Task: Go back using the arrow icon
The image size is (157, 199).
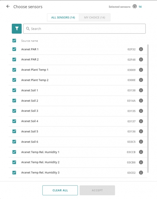Action: [x=8, y=6]
